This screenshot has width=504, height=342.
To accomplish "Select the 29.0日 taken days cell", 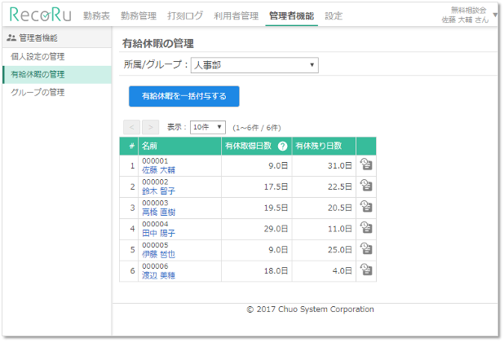I will [257, 229].
